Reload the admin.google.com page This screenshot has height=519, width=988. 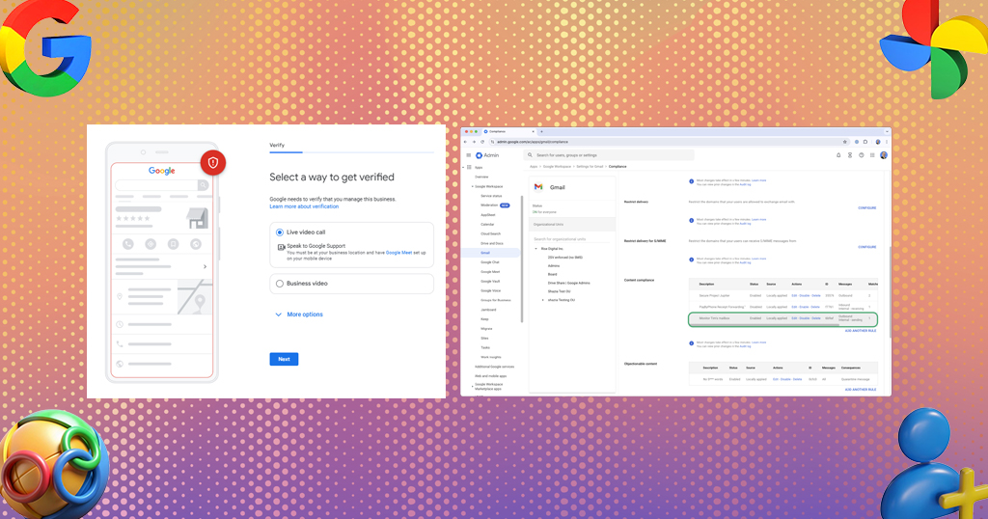[x=482, y=142]
